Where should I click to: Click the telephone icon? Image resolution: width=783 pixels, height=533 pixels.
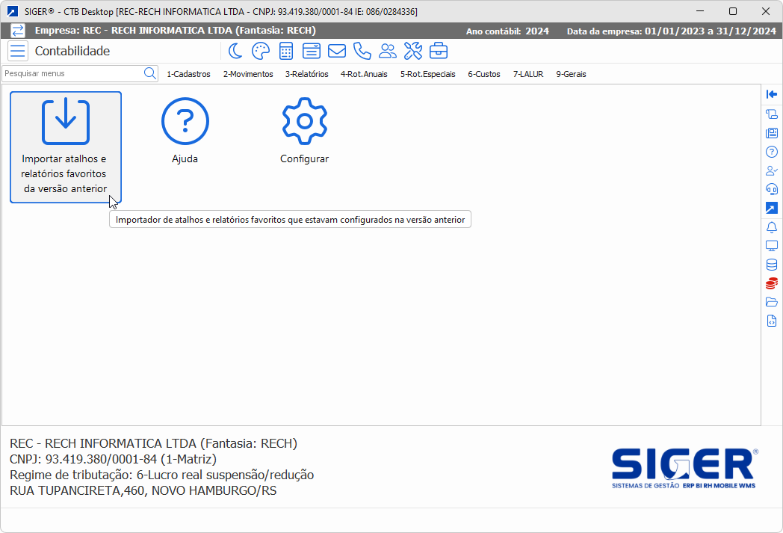coord(362,51)
